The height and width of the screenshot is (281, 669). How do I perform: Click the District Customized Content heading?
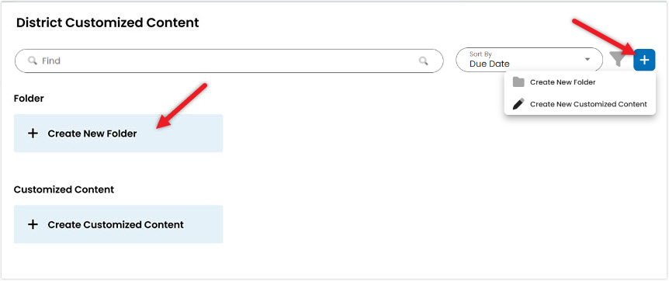coord(108,23)
